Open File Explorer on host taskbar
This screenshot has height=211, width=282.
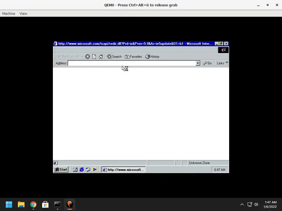[21, 204]
